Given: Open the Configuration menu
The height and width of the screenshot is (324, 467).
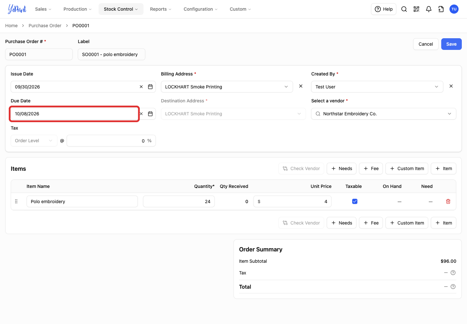Looking at the screenshot, I should tap(200, 9).
